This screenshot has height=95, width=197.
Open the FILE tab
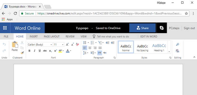(x=6, y=36)
